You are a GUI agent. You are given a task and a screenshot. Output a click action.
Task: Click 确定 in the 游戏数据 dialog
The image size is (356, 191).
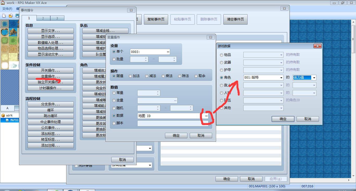(x=283, y=119)
